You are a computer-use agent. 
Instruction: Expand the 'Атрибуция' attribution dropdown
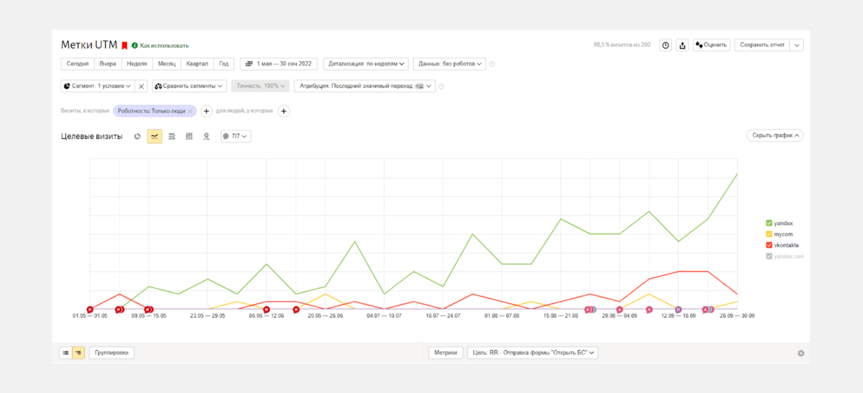pos(365,86)
